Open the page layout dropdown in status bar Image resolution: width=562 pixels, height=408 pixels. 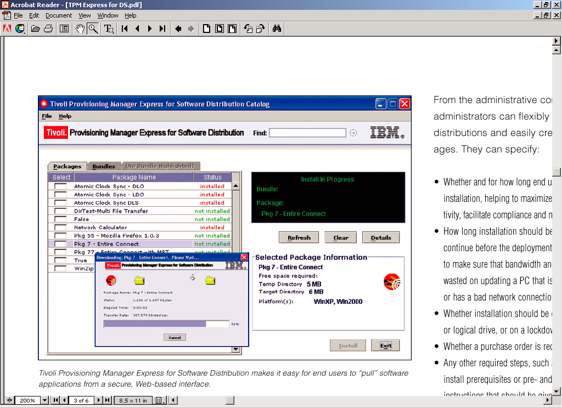pos(159,400)
